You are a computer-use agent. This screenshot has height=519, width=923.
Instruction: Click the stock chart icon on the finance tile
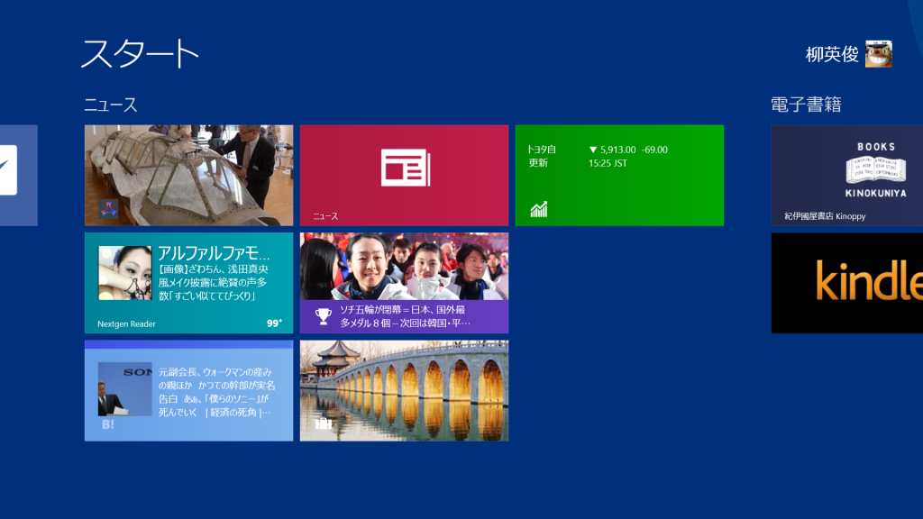(x=539, y=209)
